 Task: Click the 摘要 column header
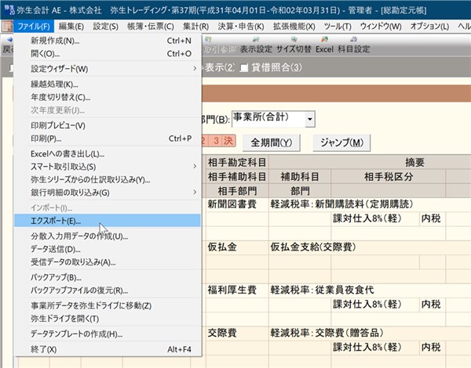[414, 162]
